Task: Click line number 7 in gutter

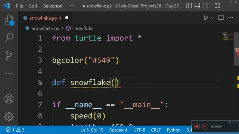Action: click(40, 105)
